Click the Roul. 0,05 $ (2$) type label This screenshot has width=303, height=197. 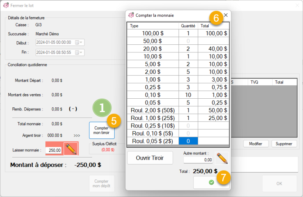click(x=153, y=141)
